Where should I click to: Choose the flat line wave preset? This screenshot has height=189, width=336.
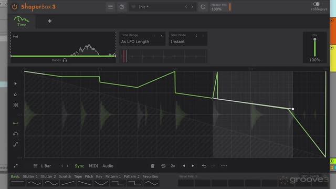coord(17,183)
